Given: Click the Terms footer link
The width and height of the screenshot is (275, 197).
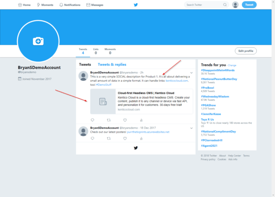Looking at the screenshot, I should coord(246,156).
